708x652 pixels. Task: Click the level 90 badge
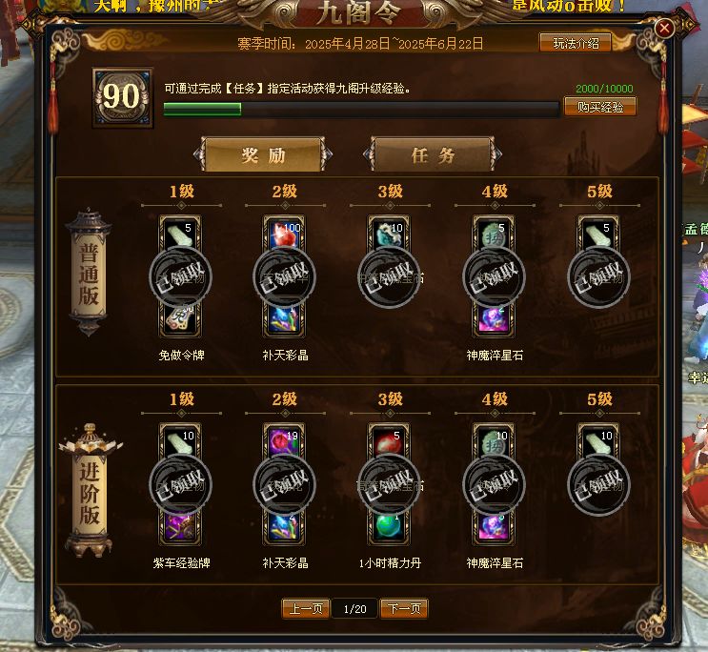click(x=122, y=97)
